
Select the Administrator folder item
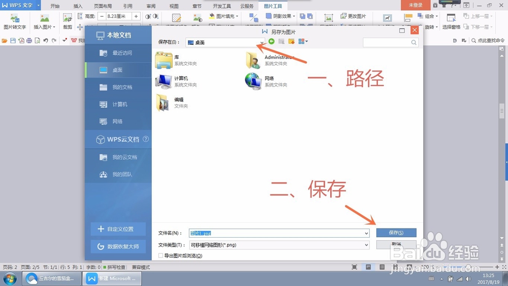pos(270,60)
